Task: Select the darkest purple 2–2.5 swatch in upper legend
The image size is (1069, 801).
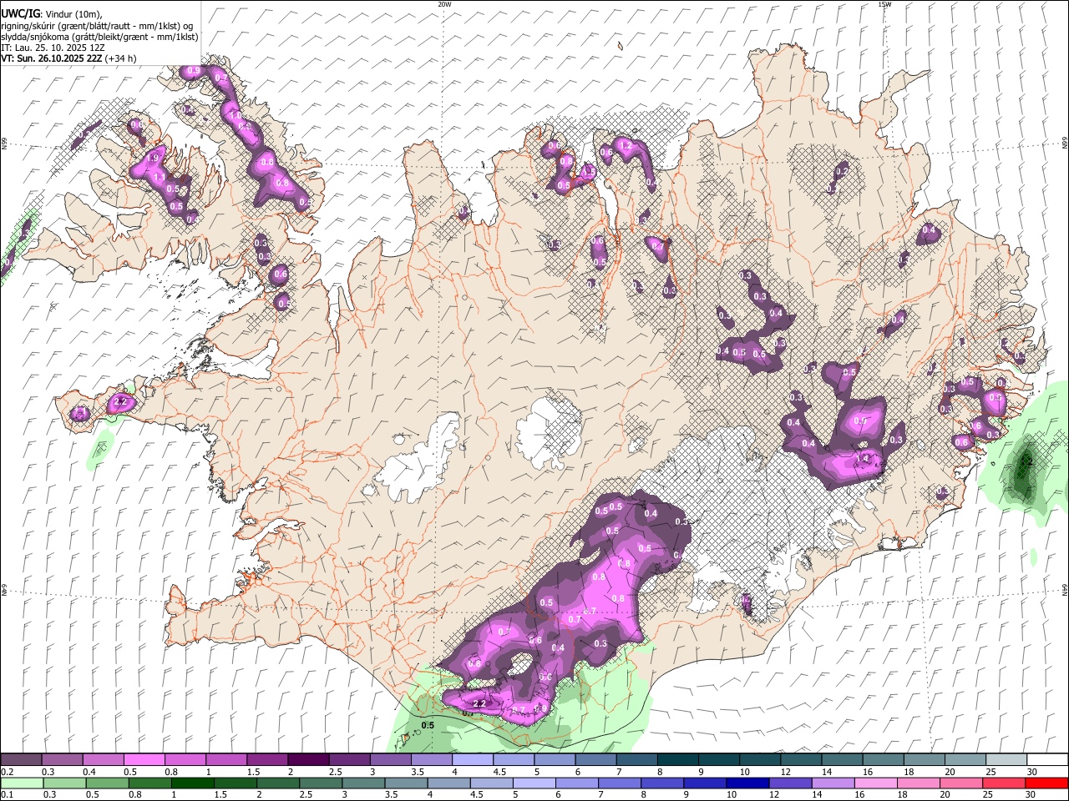Action: pos(307,760)
